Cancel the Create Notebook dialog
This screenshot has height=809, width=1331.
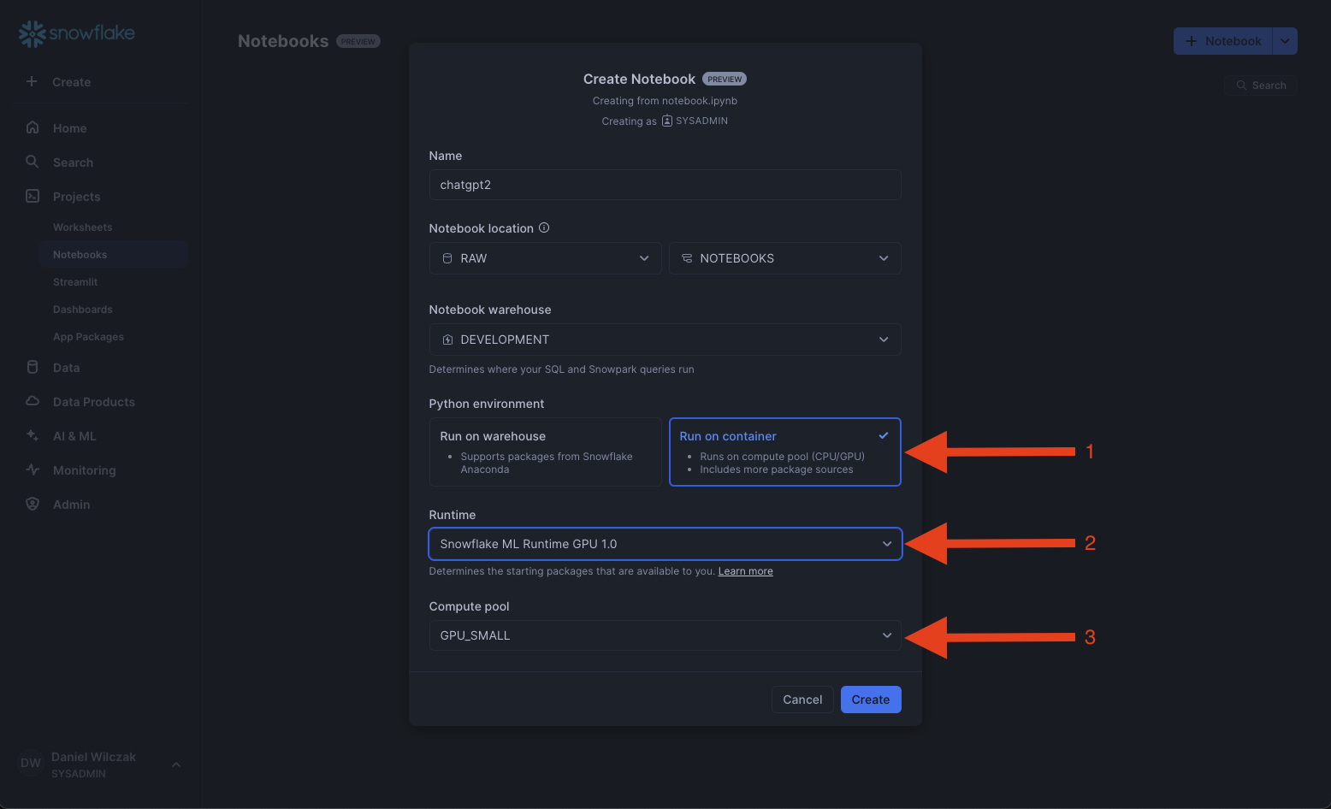pyautogui.click(x=802, y=700)
